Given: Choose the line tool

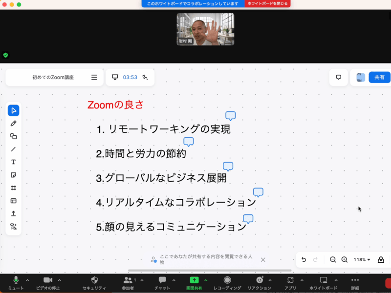Looking at the screenshot, I should (14, 149).
